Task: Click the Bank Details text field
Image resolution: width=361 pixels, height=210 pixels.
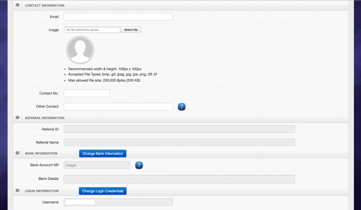Action: pyautogui.click(x=179, y=179)
